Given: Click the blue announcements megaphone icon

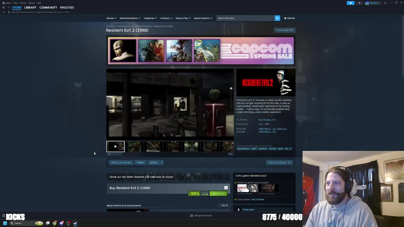Looking at the screenshot, I should click(x=351, y=3).
